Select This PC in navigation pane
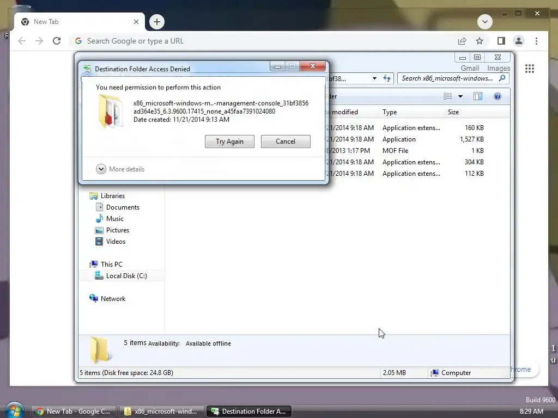The width and height of the screenshot is (558, 418). pyautogui.click(x=111, y=265)
